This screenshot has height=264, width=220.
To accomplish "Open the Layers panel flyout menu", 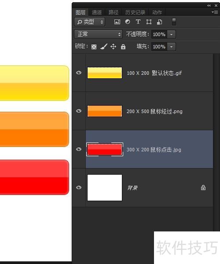I will tap(215, 12).
